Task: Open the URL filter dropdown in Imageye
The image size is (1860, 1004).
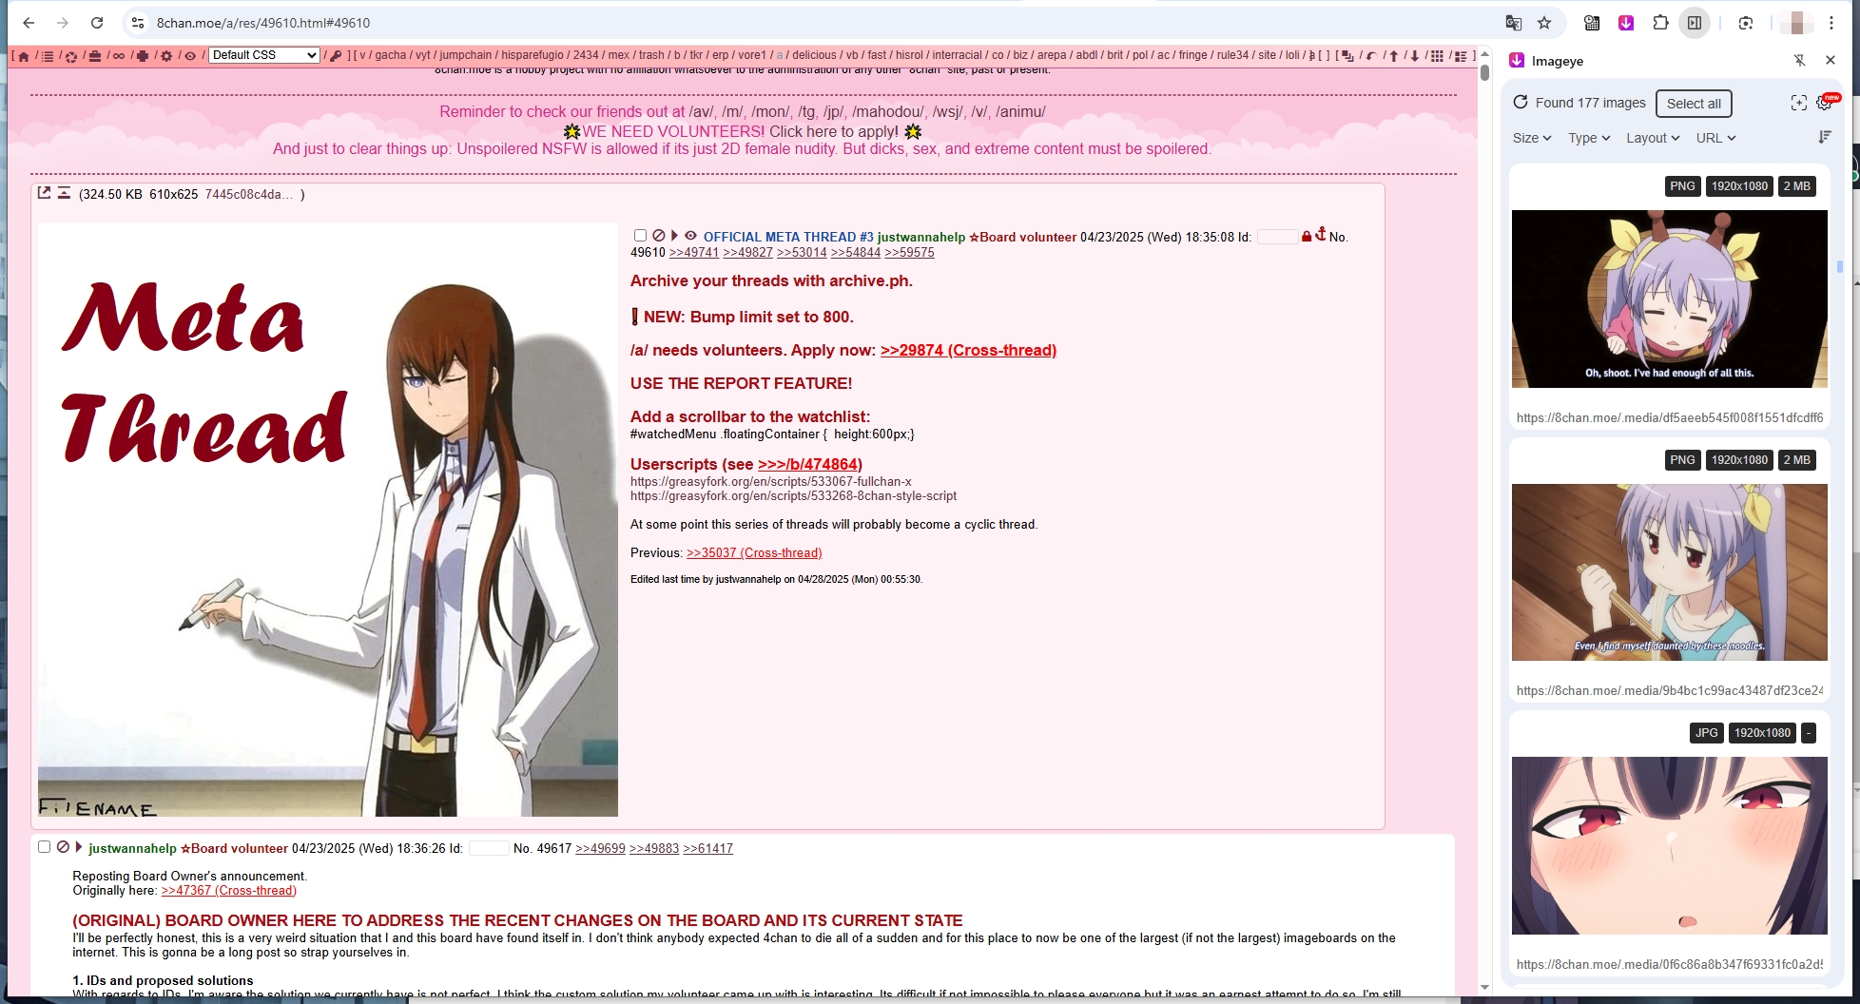Action: tap(1716, 138)
